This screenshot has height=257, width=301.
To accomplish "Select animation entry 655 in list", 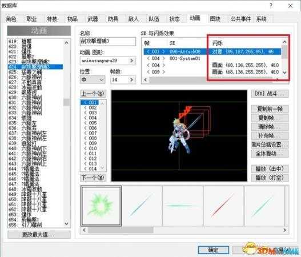I will click(35, 225).
